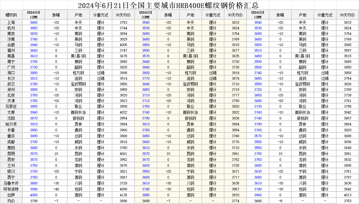Click the 广州 city row label
This screenshot has height=204, width=359.
tap(11, 67)
